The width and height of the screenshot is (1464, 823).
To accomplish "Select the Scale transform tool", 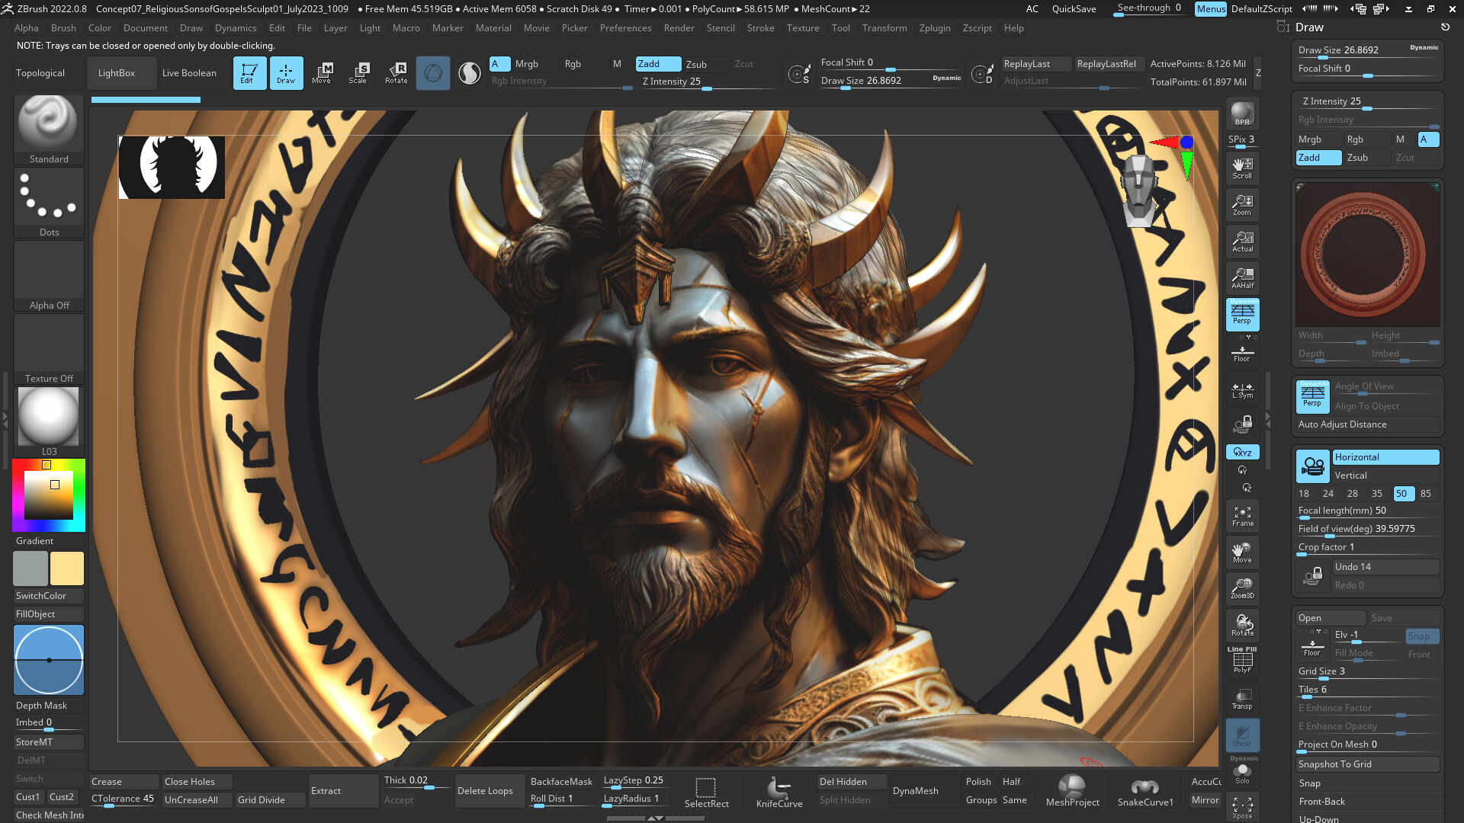I will (358, 73).
